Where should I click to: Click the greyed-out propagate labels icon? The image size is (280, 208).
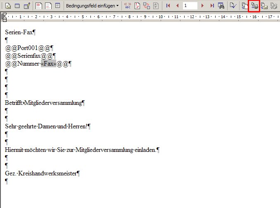point(156,6)
